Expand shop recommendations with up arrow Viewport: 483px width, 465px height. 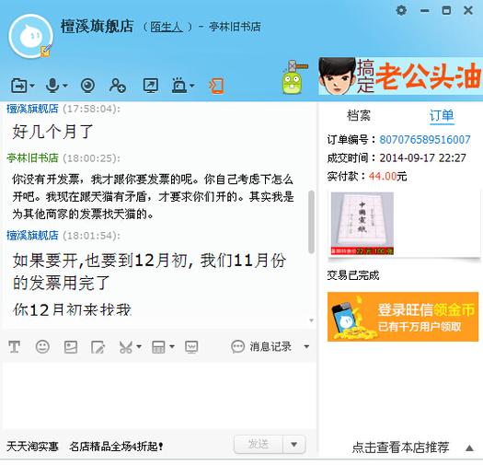[x=469, y=448]
